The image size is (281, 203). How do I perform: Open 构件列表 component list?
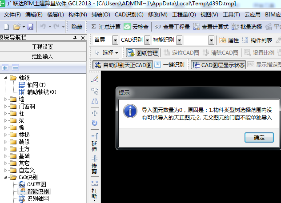tap(257, 40)
